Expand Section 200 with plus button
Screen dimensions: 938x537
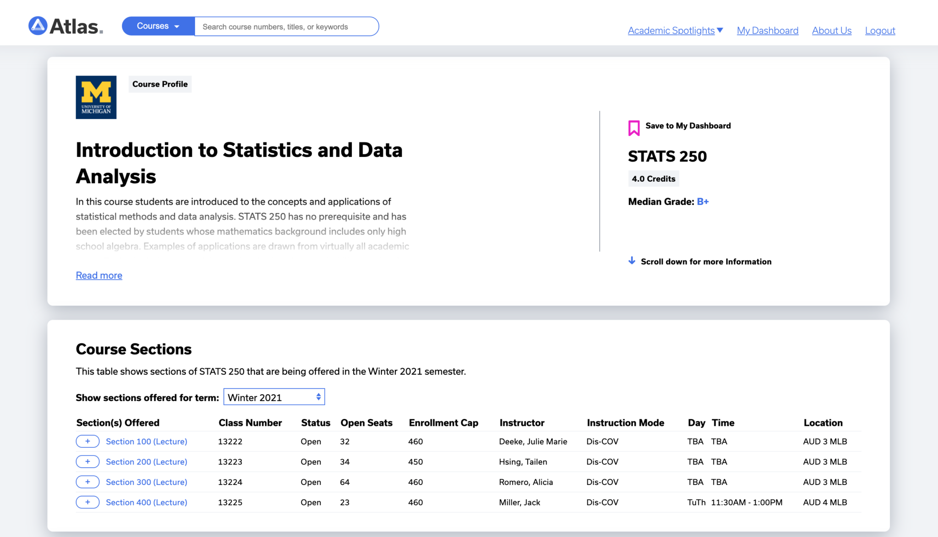87,462
